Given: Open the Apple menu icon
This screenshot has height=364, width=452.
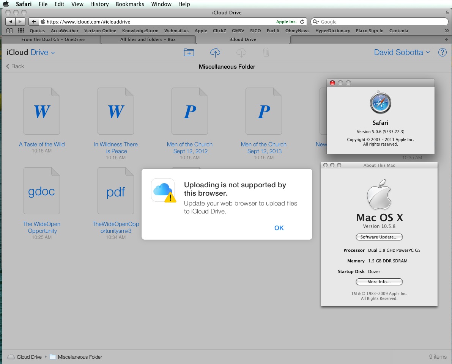Looking at the screenshot, I should click(x=6, y=4).
